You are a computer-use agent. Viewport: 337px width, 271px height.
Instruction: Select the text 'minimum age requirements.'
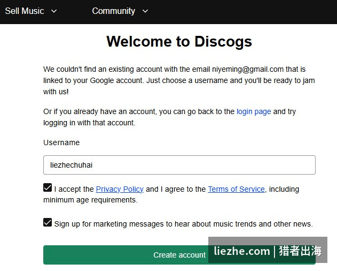pyautogui.click(x=90, y=200)
